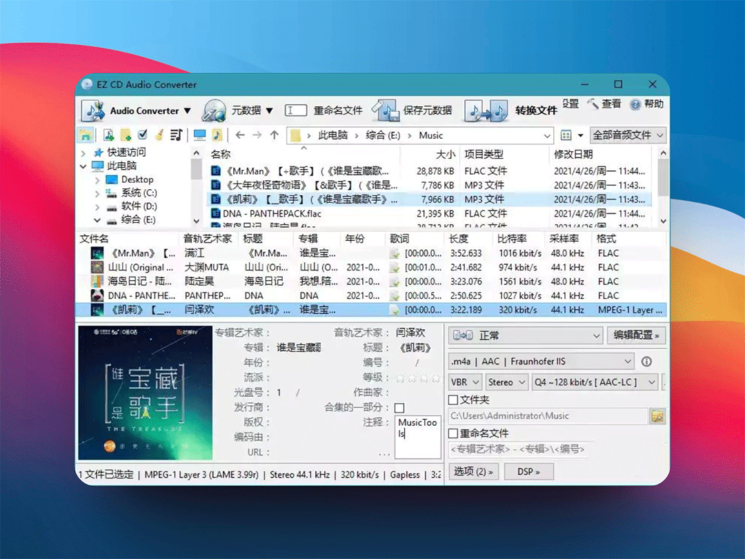The image size is (745, 559).
Task: Click the 元数据 metadata disc icon
Action: click(x=215, y=110)
